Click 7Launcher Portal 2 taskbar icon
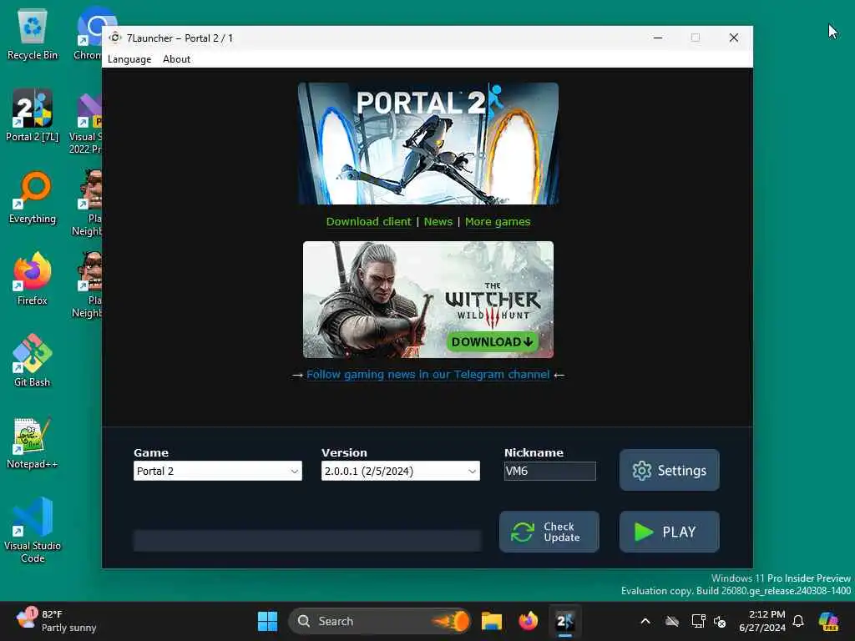This screenshot has width=855, height=641. pos(564,621)
